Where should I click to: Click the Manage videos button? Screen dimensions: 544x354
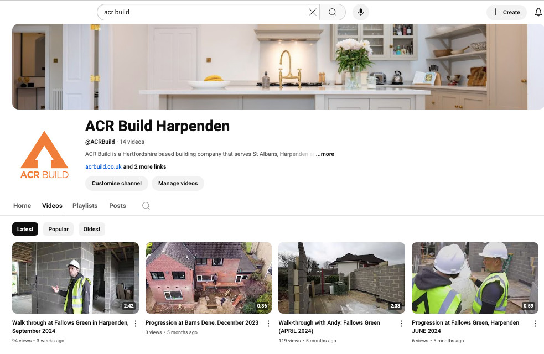tap(178, 183)
